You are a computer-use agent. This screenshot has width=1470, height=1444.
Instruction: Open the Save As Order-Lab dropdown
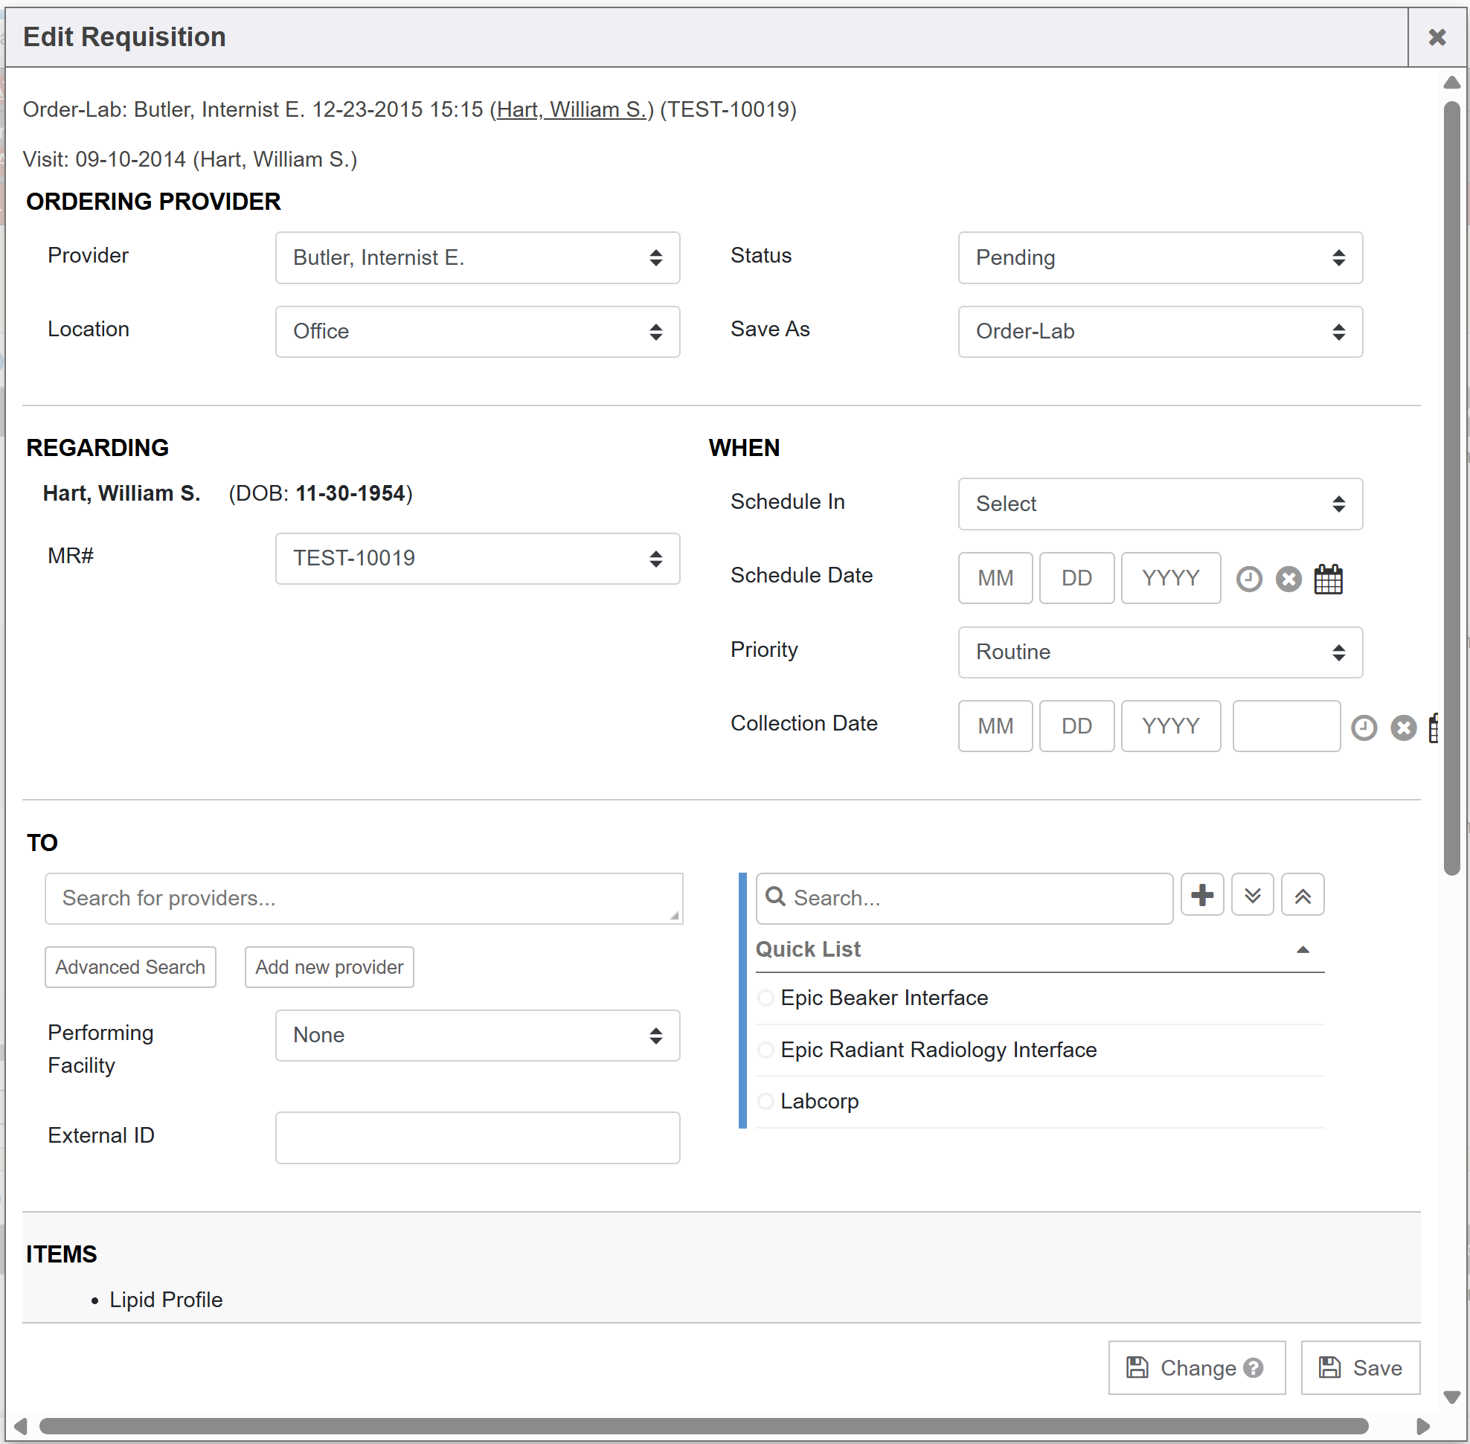pyautogui.click(x=1160, y=331)
